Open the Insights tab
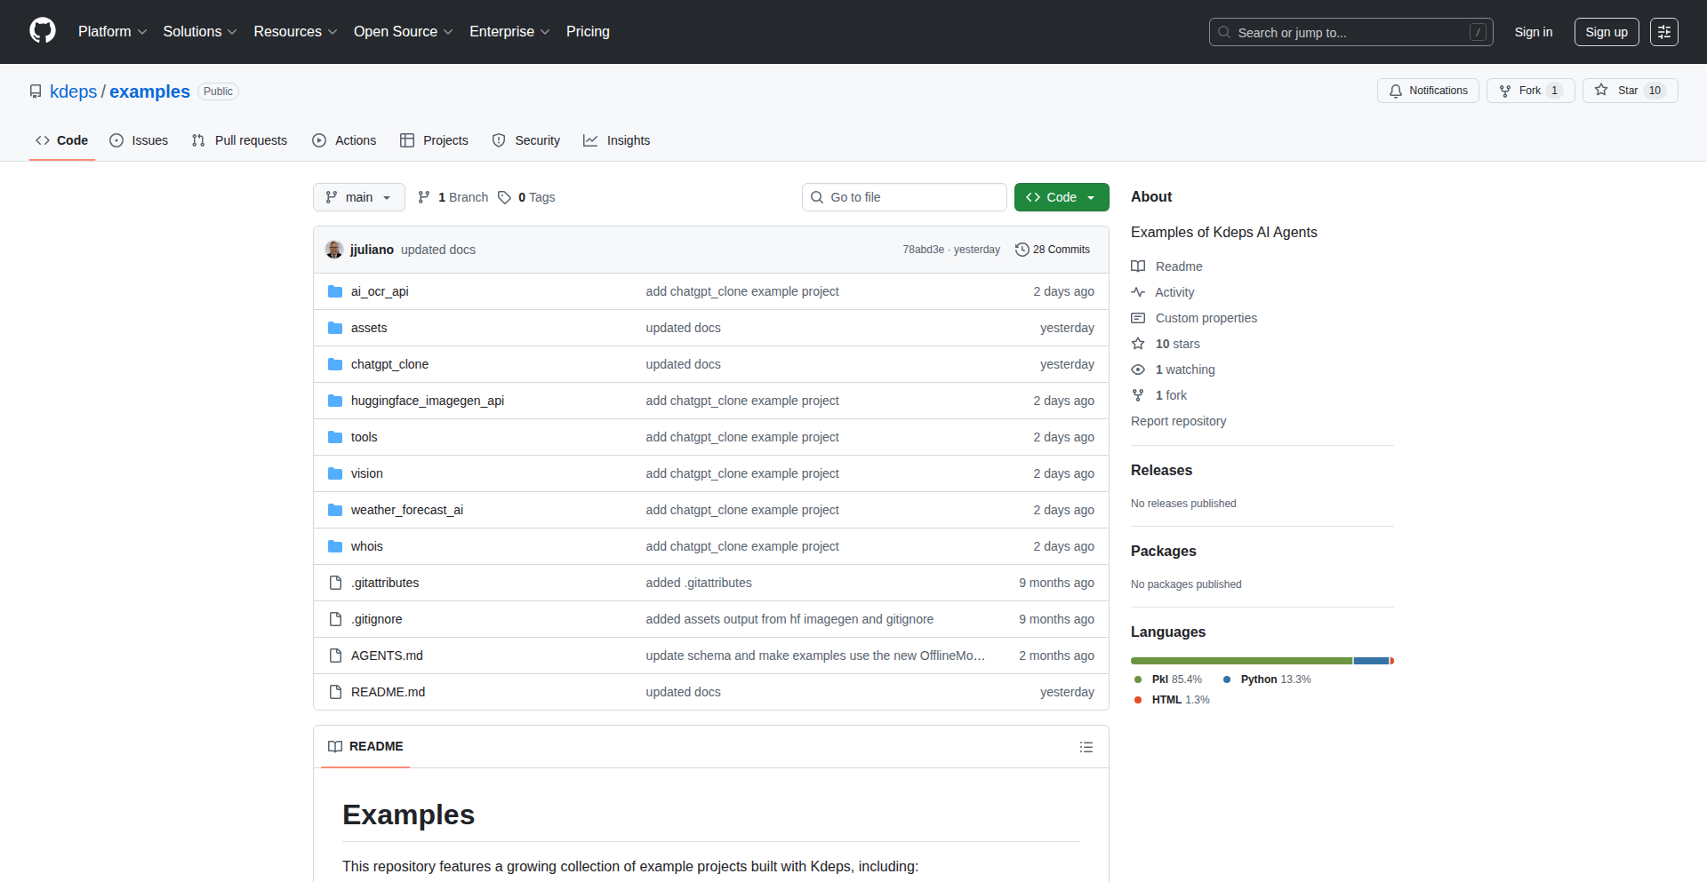 coord(617,140)
